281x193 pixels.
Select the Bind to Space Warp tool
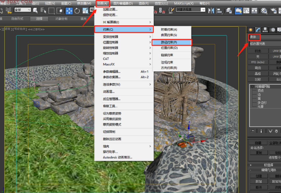tap(8, 11)
